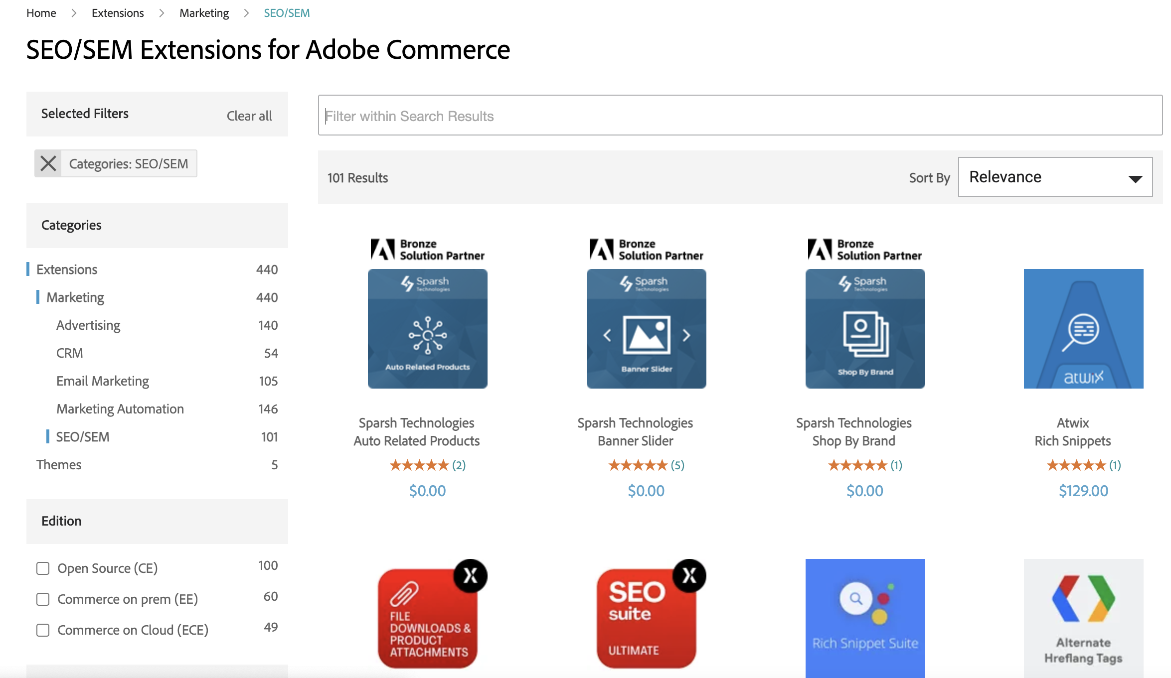Select the Advertising category
This screenshot has height=678, width=1171.
pos(88,325)
